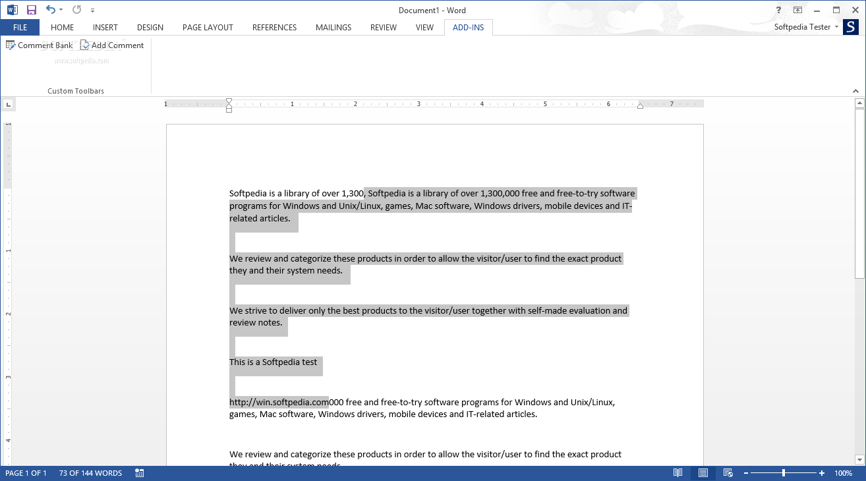The height and width of the screenshot is (481, 866).
Task: Switch to the DESIGN ribbon tab
Action: (150, 27)
